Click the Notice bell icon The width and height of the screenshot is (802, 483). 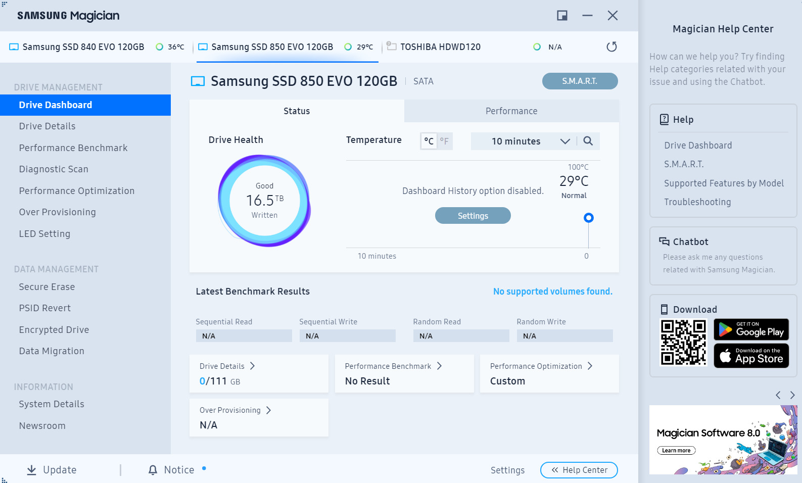coord(153,470)
